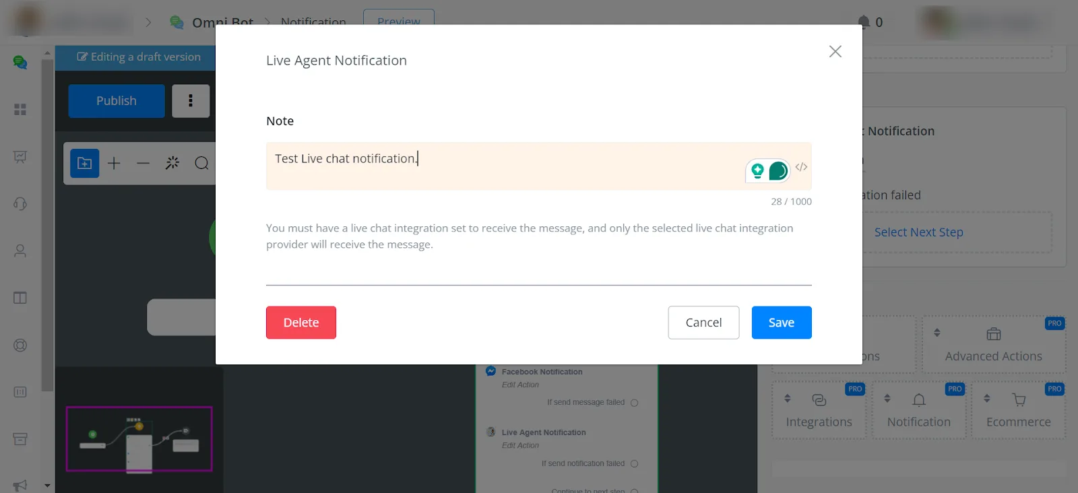
Task: Save the live agent note
Action: tap(782, 323)
